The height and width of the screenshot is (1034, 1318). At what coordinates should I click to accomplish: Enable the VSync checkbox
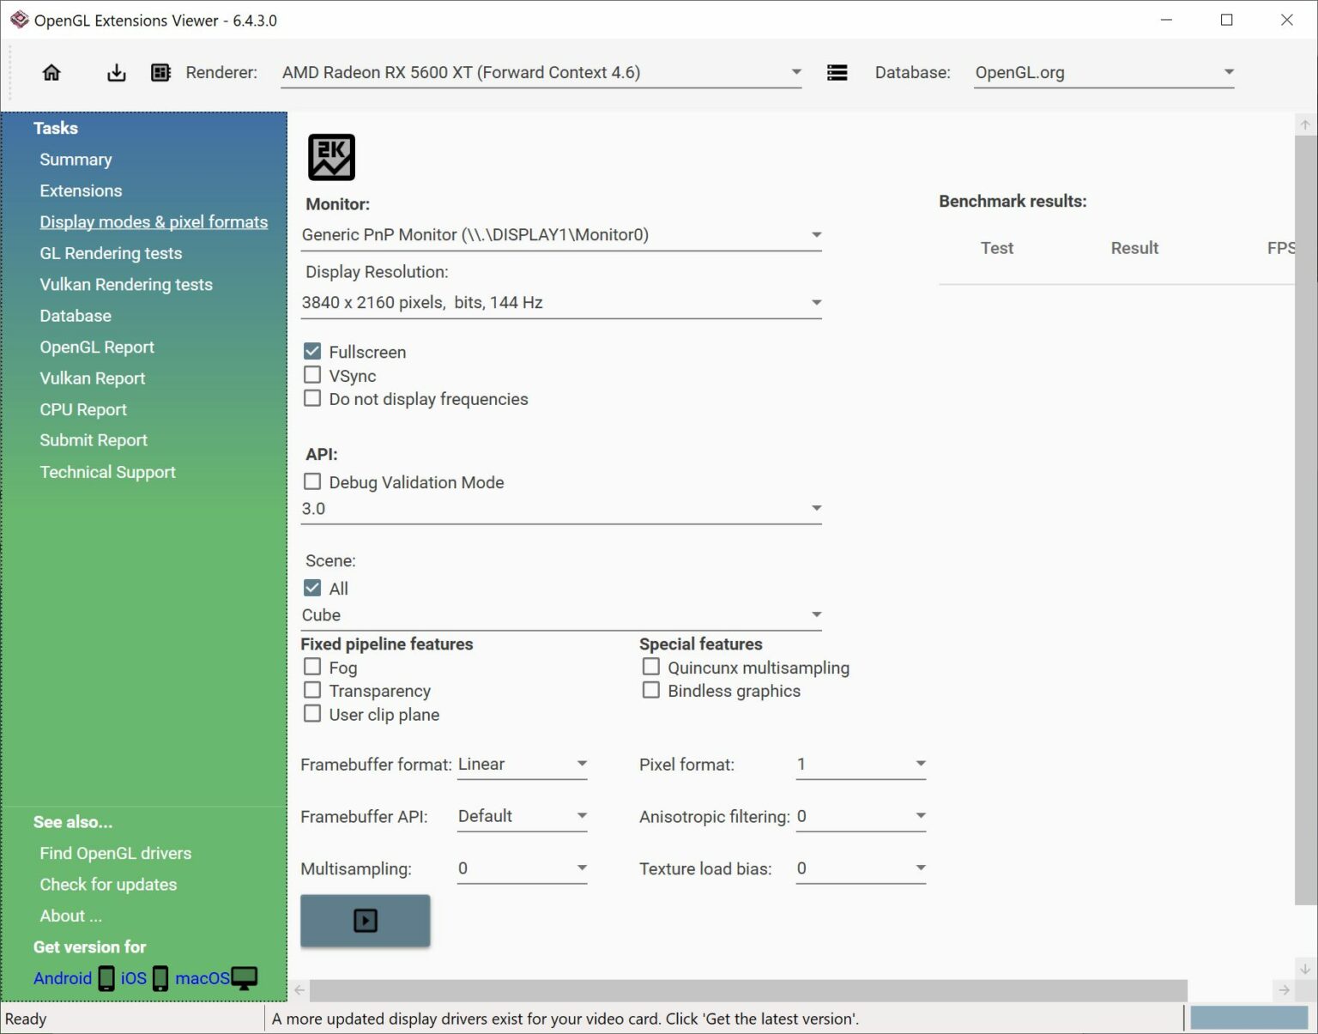(312, 375)
